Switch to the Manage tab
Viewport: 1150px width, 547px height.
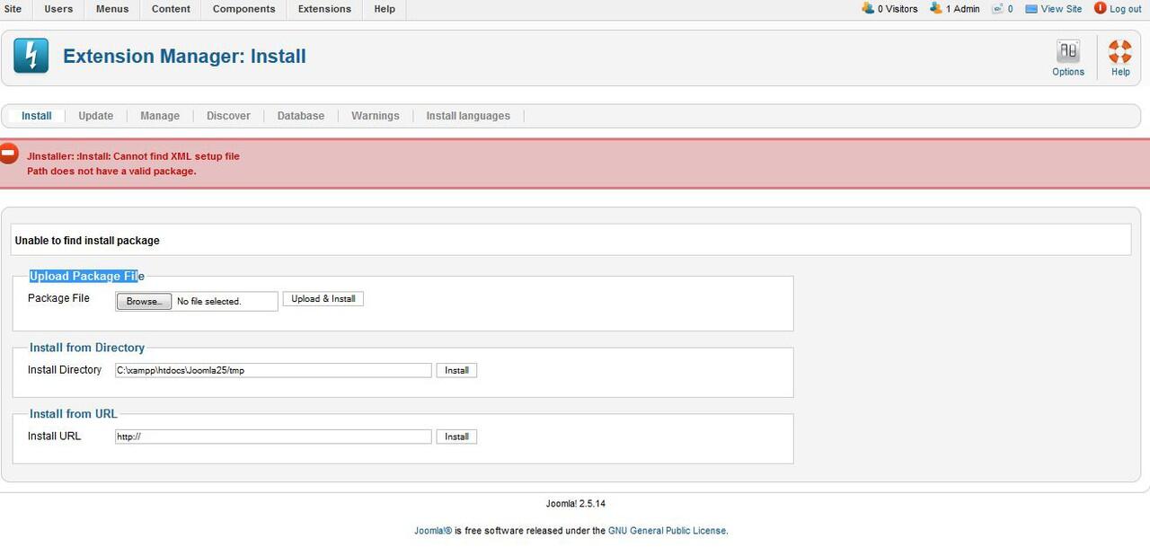pyautogui.click(x=160, y=116)
